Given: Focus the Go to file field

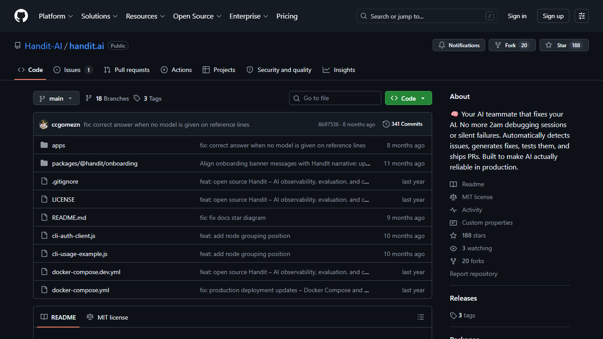Looking at the screenshot, I should click(x=335, y=98).
